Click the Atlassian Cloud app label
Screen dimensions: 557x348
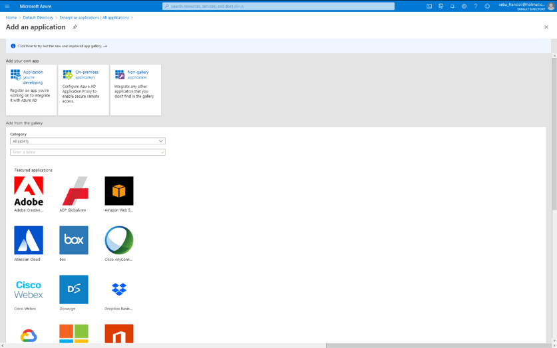click(27, 260)
